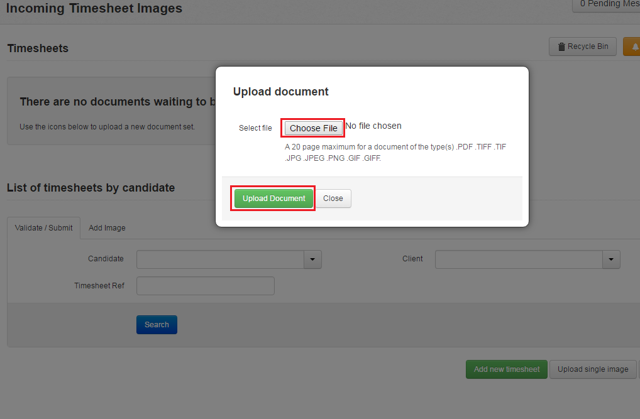Click the 'Incoming Timesheet Images' page title
640x419 pixels.
94,8
